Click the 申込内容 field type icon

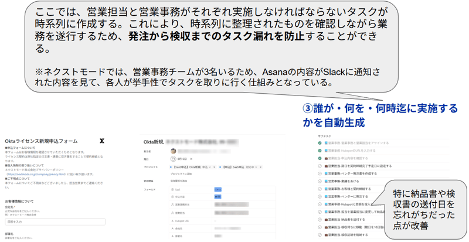click(x=172, y=197)
